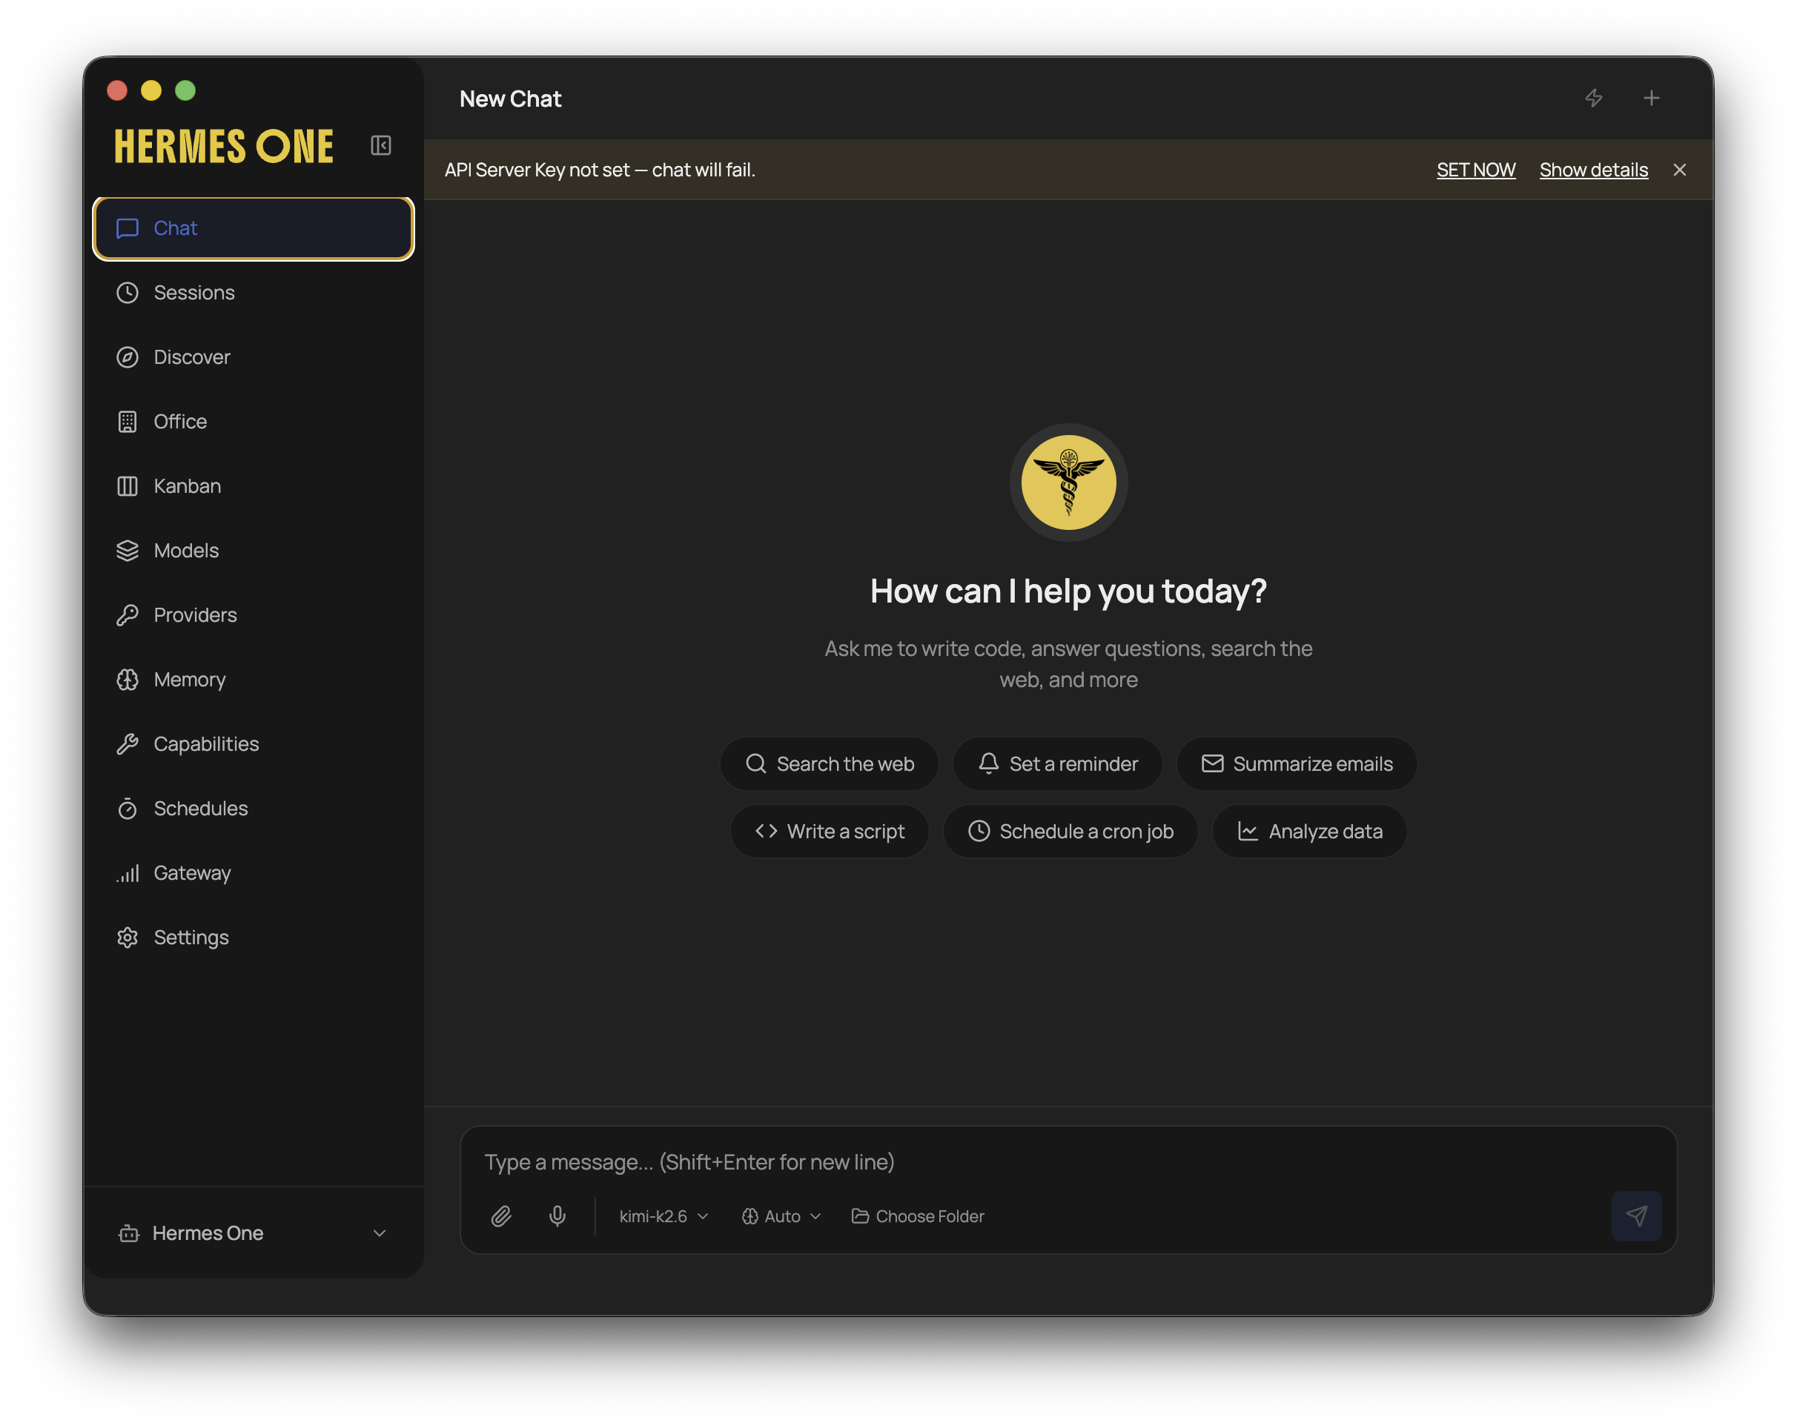Minimize the window with yellow button

pos(150,90)
